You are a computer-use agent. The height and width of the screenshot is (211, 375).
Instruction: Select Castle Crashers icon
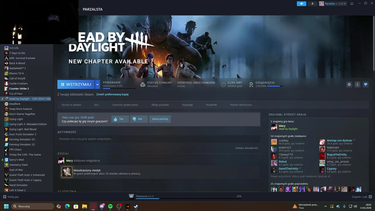point(6,84)
